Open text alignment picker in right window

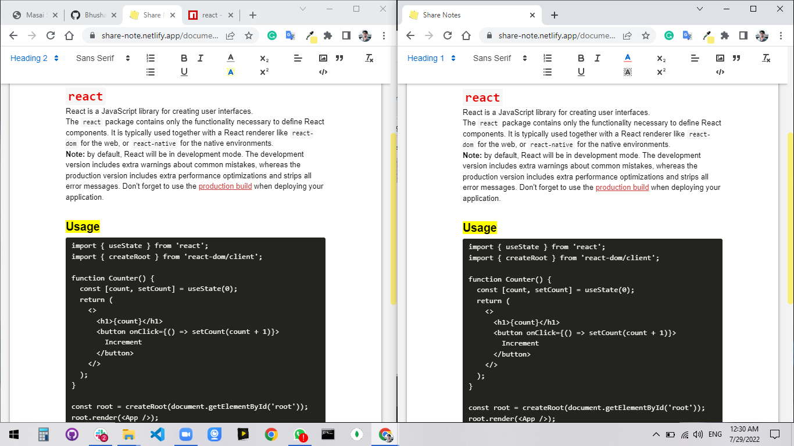pos(695,58)
